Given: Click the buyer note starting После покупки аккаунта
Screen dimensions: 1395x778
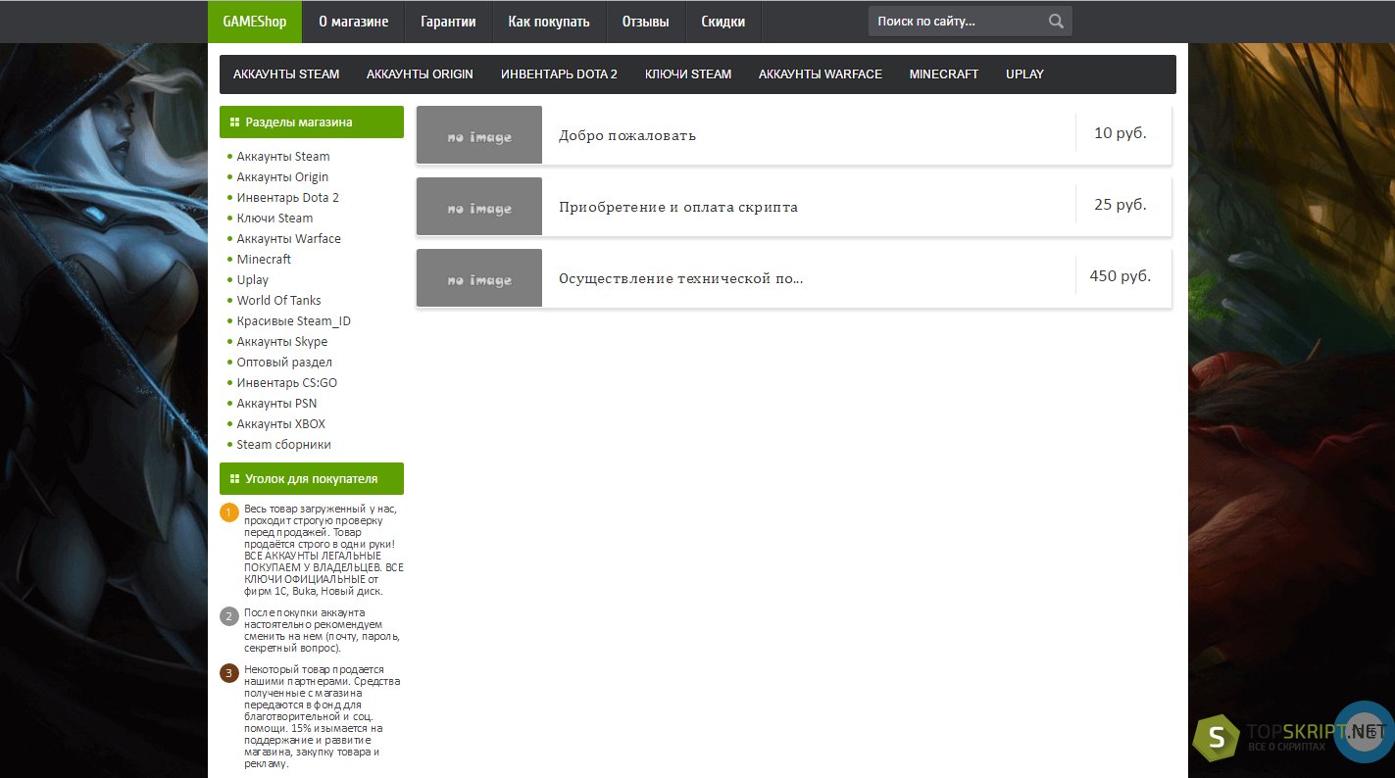Looking at the screenshot, I should click(323, 630).
